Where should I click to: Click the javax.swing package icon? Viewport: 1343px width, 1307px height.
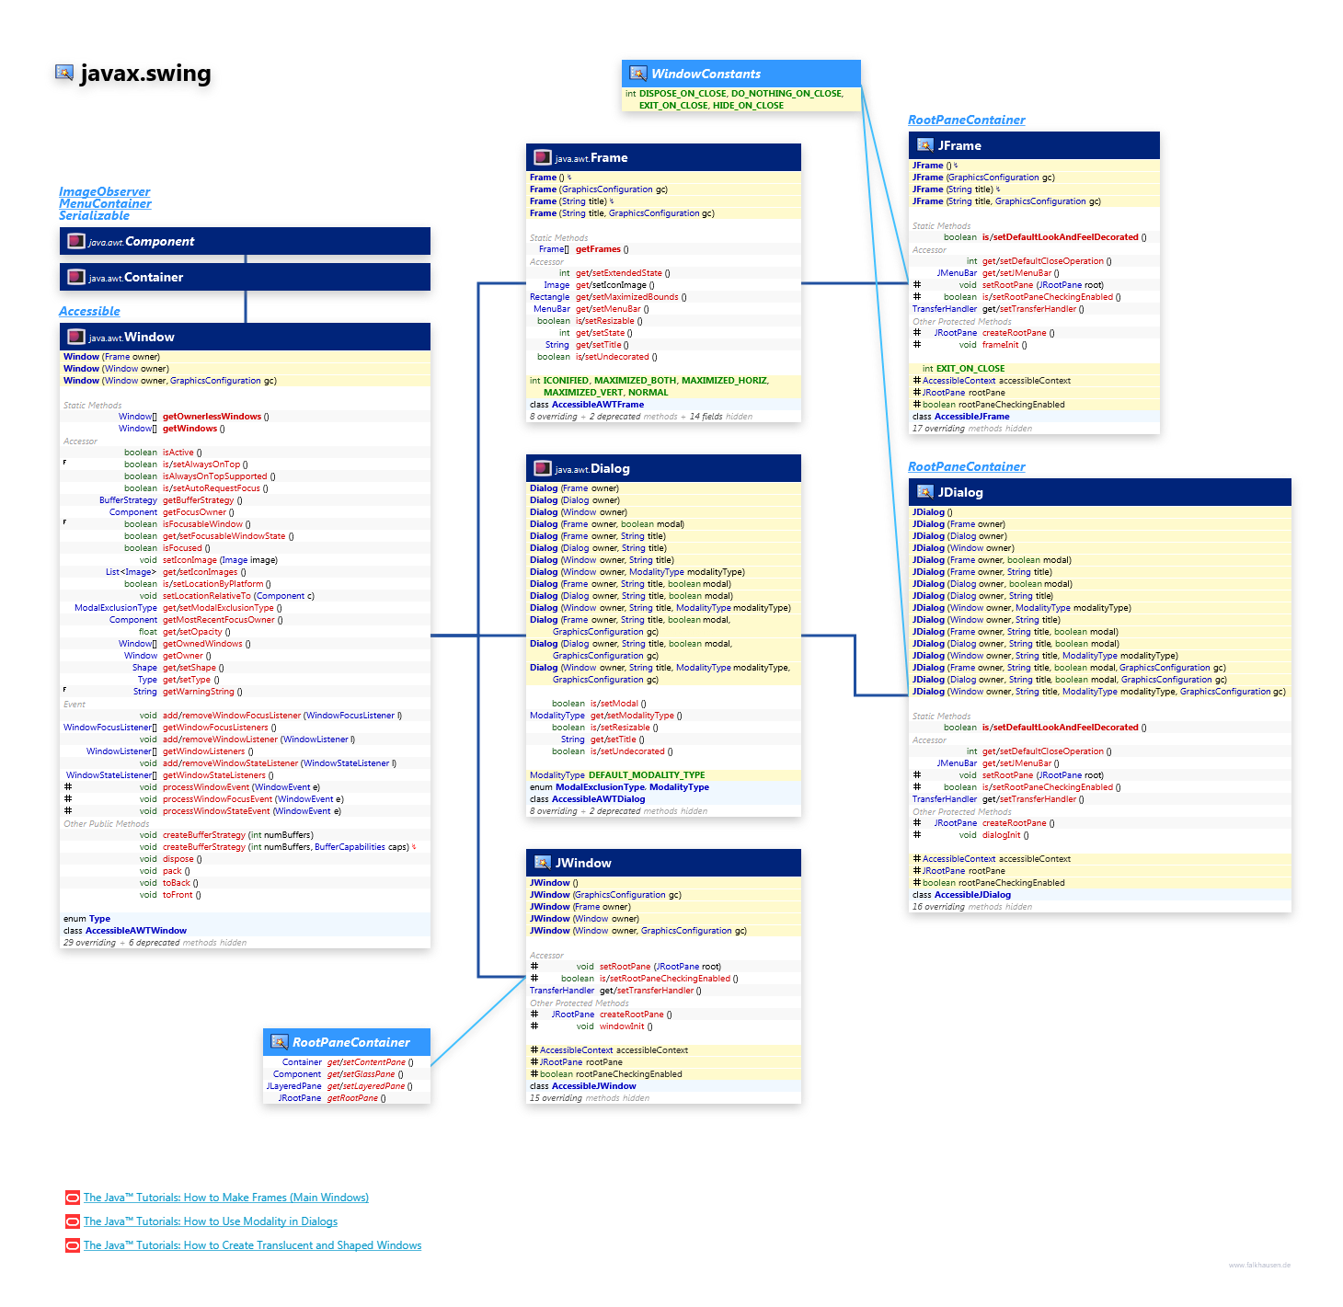tap(64, 73)
